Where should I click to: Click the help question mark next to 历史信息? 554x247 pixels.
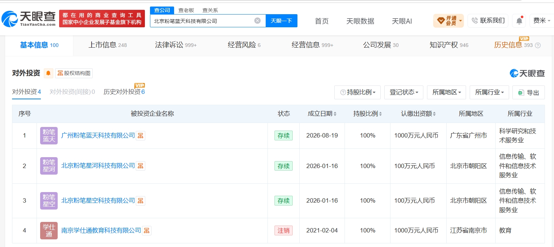pyautogui.click(x=538, y=45)
